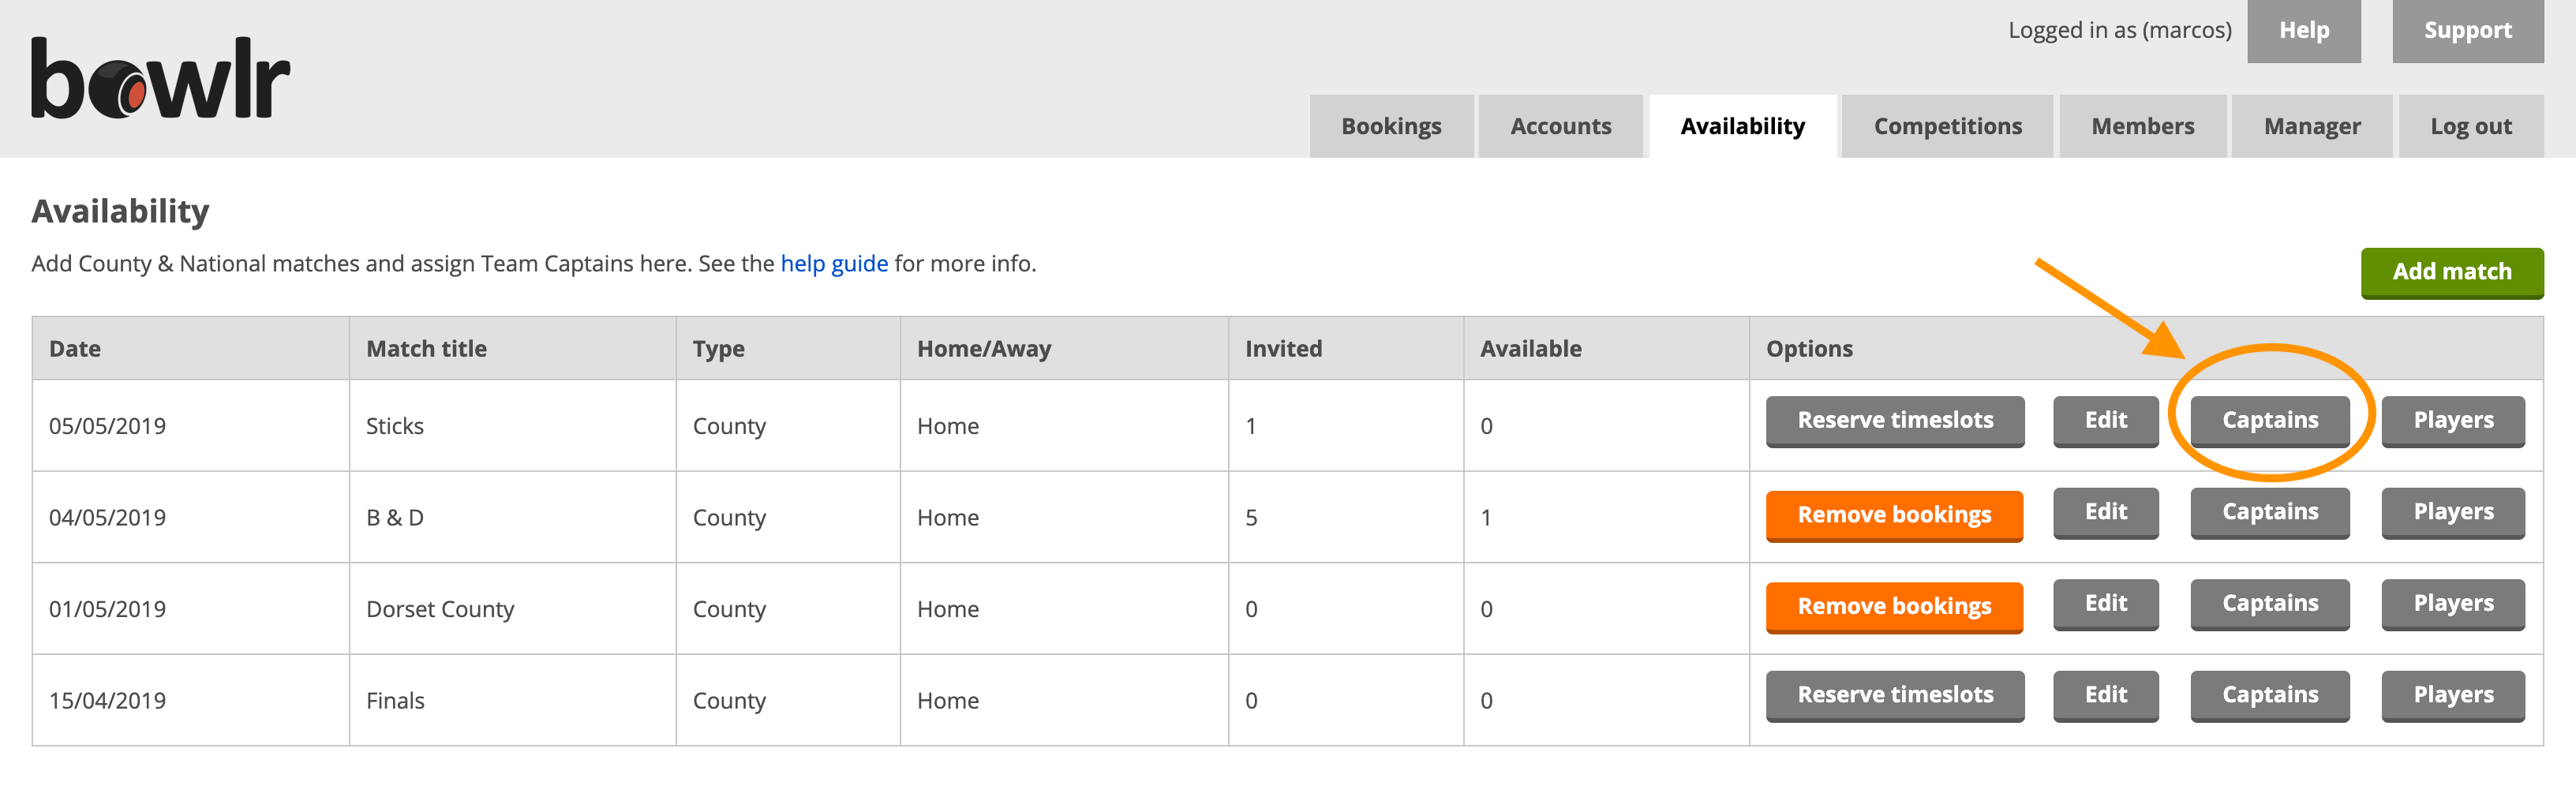Open the Help page button
The image size is (2576, 797).
2303,31
